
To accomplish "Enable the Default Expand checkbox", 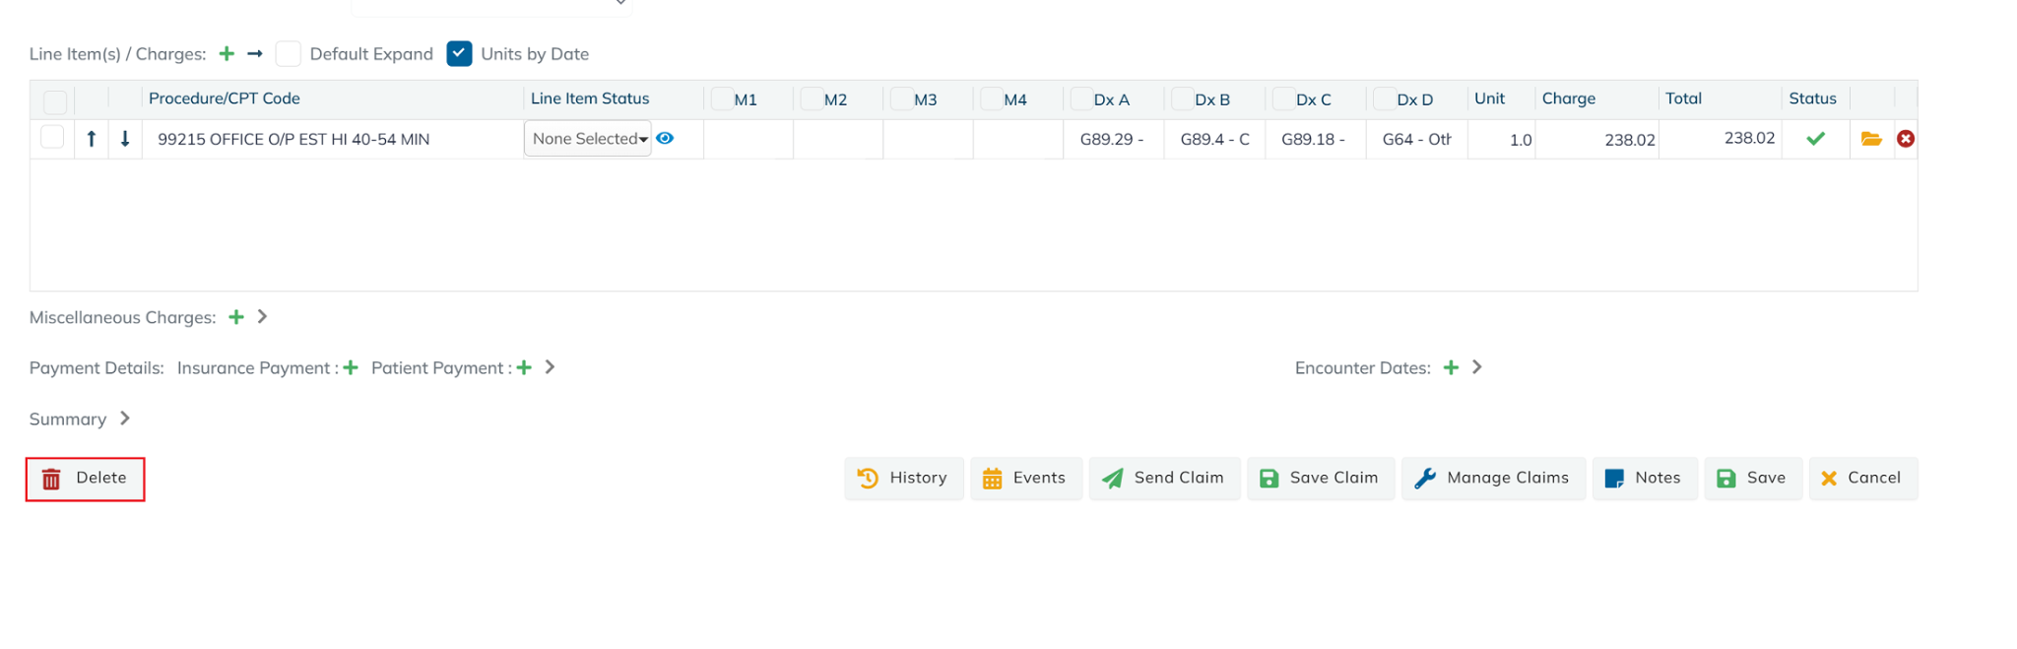I will (289, 54).
